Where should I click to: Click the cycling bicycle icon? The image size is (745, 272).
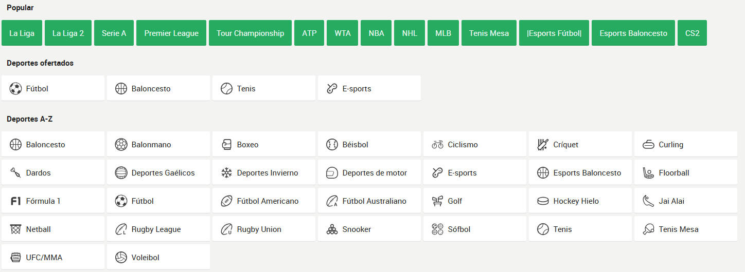pyautogui.click(x=437, y=145)
